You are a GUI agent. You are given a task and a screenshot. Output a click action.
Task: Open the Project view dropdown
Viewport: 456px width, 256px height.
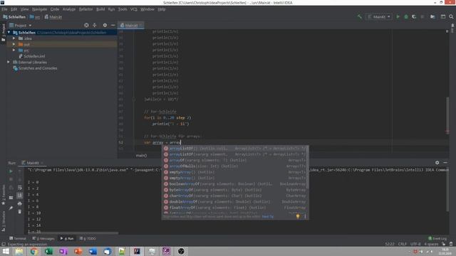tap(21, 26)
